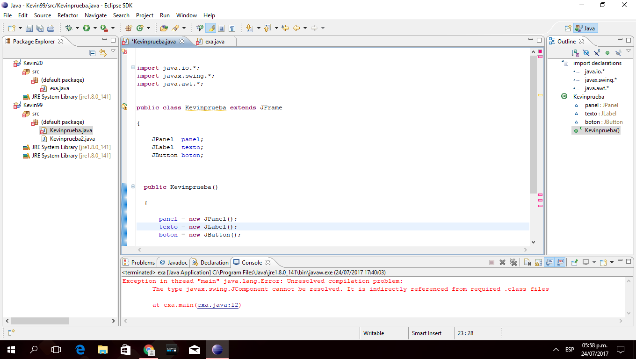Toggle show console on standard output change

550,262
